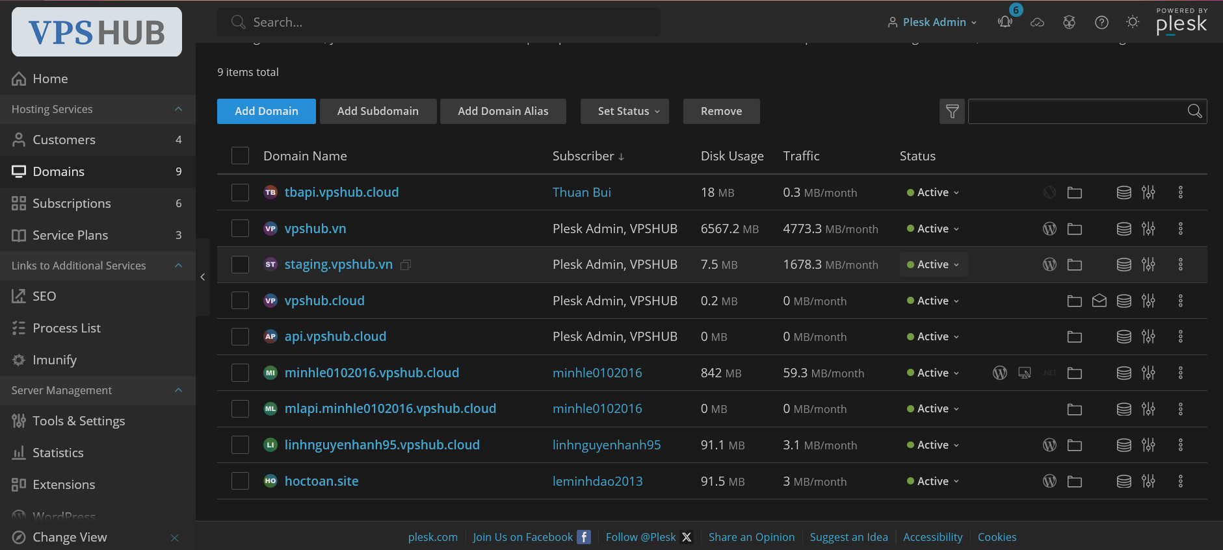1223x550 pixels.
Task: Click the filter funnel icon
Action: coord(953,112)
